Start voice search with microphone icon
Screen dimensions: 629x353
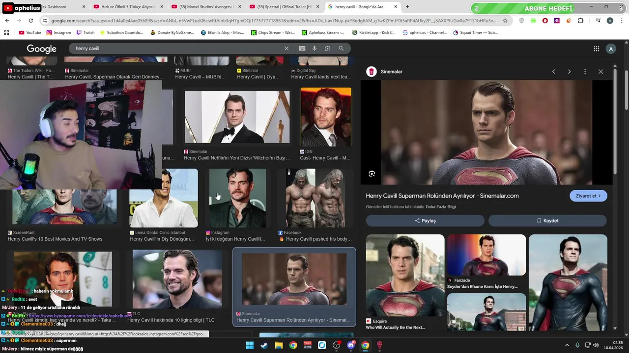coord(314,49)
